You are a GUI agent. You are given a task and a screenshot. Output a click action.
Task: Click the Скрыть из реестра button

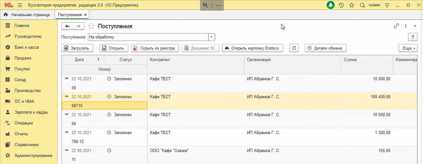pyautogui.click(x=155, y=48)
